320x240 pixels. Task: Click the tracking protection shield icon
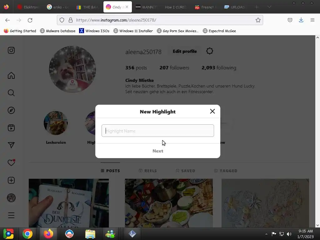(x=62, y=20)
